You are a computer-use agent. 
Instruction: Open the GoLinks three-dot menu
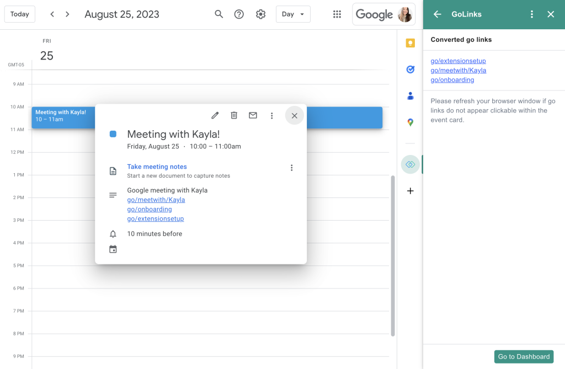click(532, 14)
